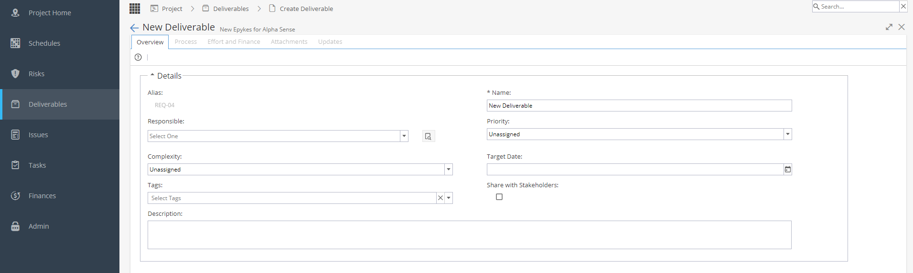Click the Admin sidebar icon
This screenshot has width=913, height=273.
click(x=15, y=226)
